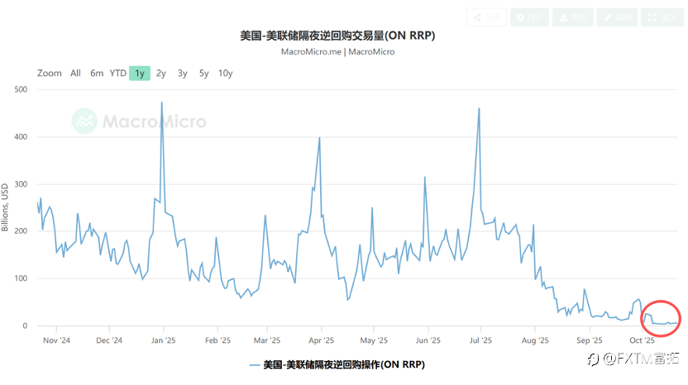Viewport: 688px width, 385px height.
Task: Open the customize (自订) gear button
Action: [x=529, y=17]
